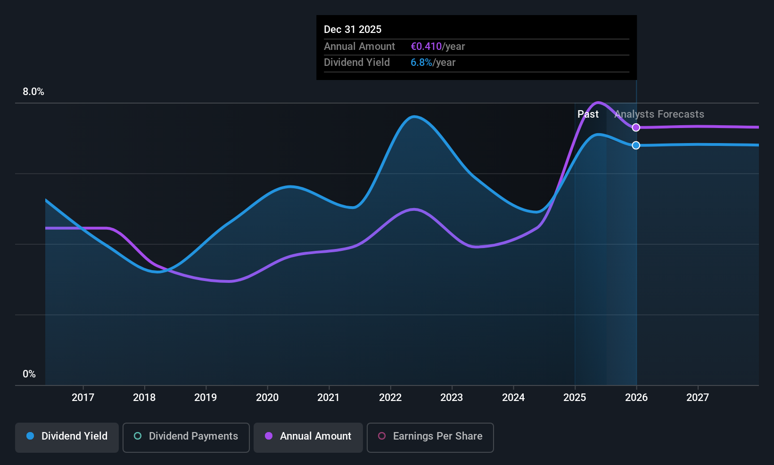Click the purple Annual Amount data point marker
774x465 pixels.
click(x=636, y=128)
